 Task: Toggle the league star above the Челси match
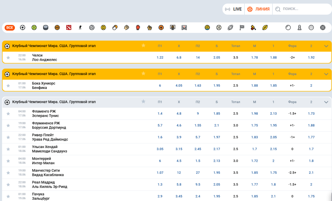click(143, 45)
